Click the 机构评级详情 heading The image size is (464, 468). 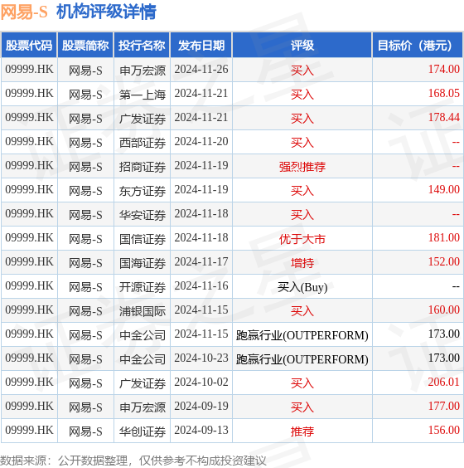click(106, 12)
